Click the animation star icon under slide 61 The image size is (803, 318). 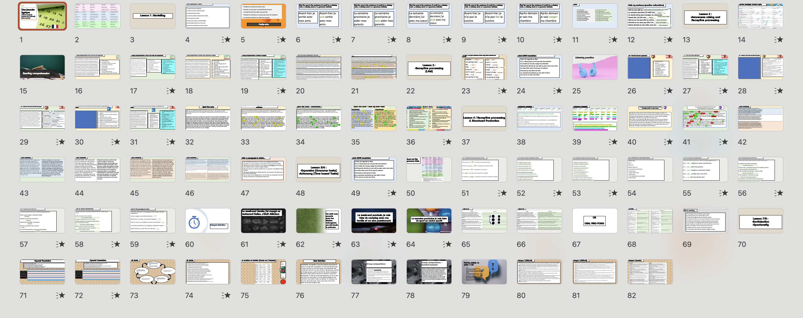pyautogui.click(x=281, y=244)
